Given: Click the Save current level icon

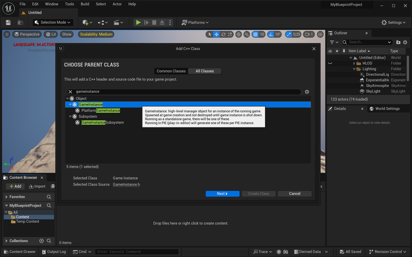Looking at the screenshot, I should point(8,23).
